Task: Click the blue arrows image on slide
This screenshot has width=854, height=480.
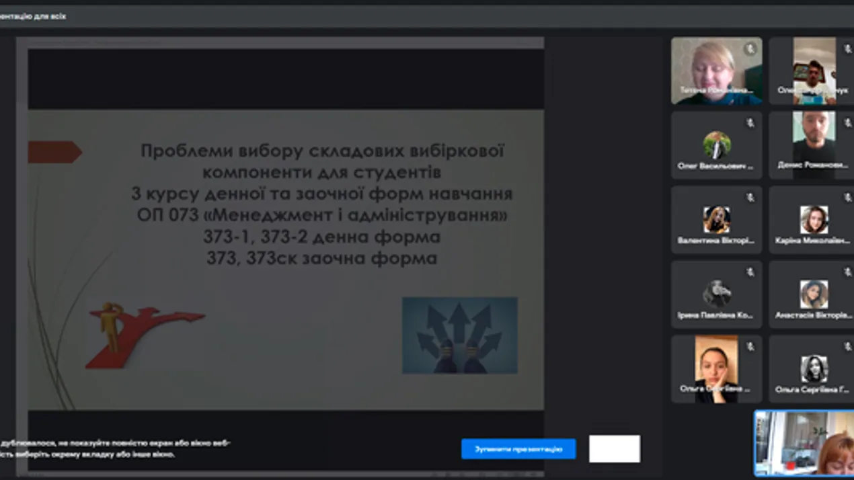Action: tap(459, 335)
